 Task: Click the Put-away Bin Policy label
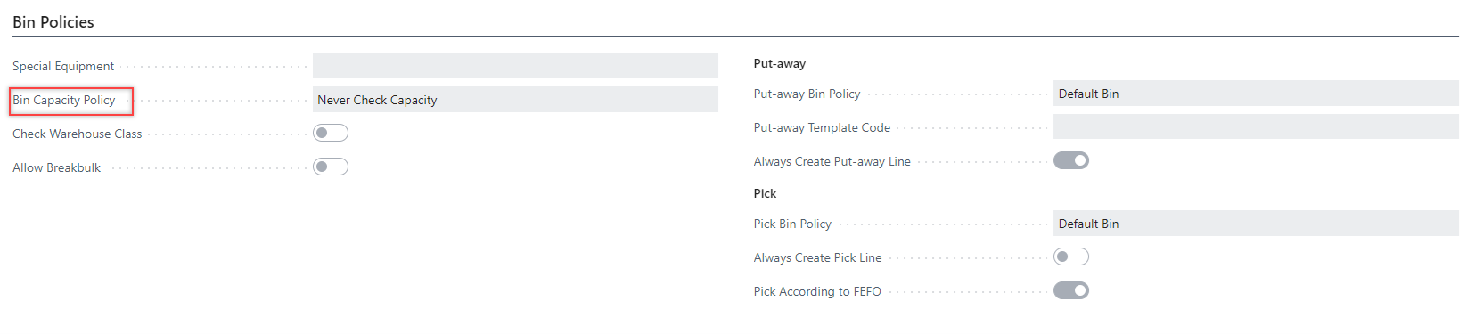coord(807,94)
